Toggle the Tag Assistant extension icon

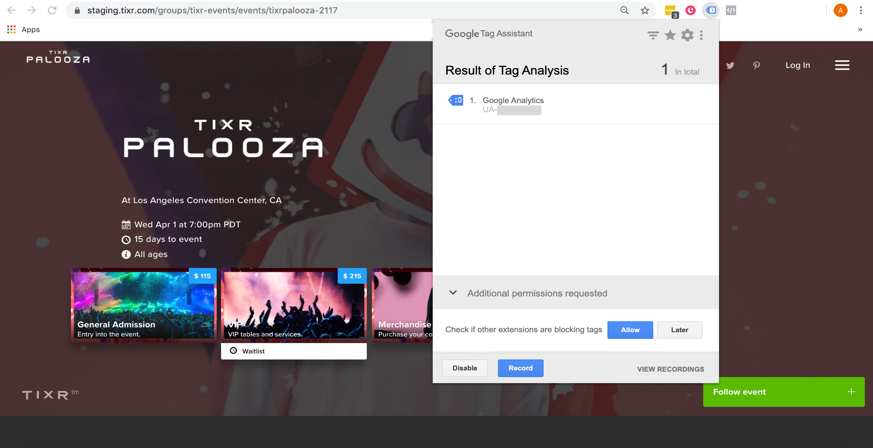pyautogui.click(x=711, y=10)
